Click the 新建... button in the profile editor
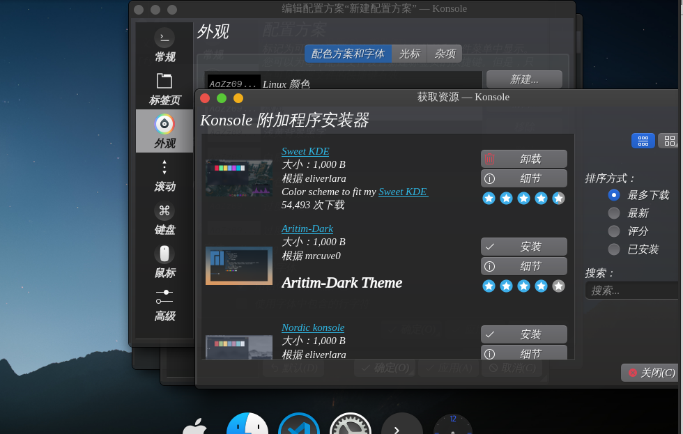Screen dimensions: 683x434 tap(524, 79)
